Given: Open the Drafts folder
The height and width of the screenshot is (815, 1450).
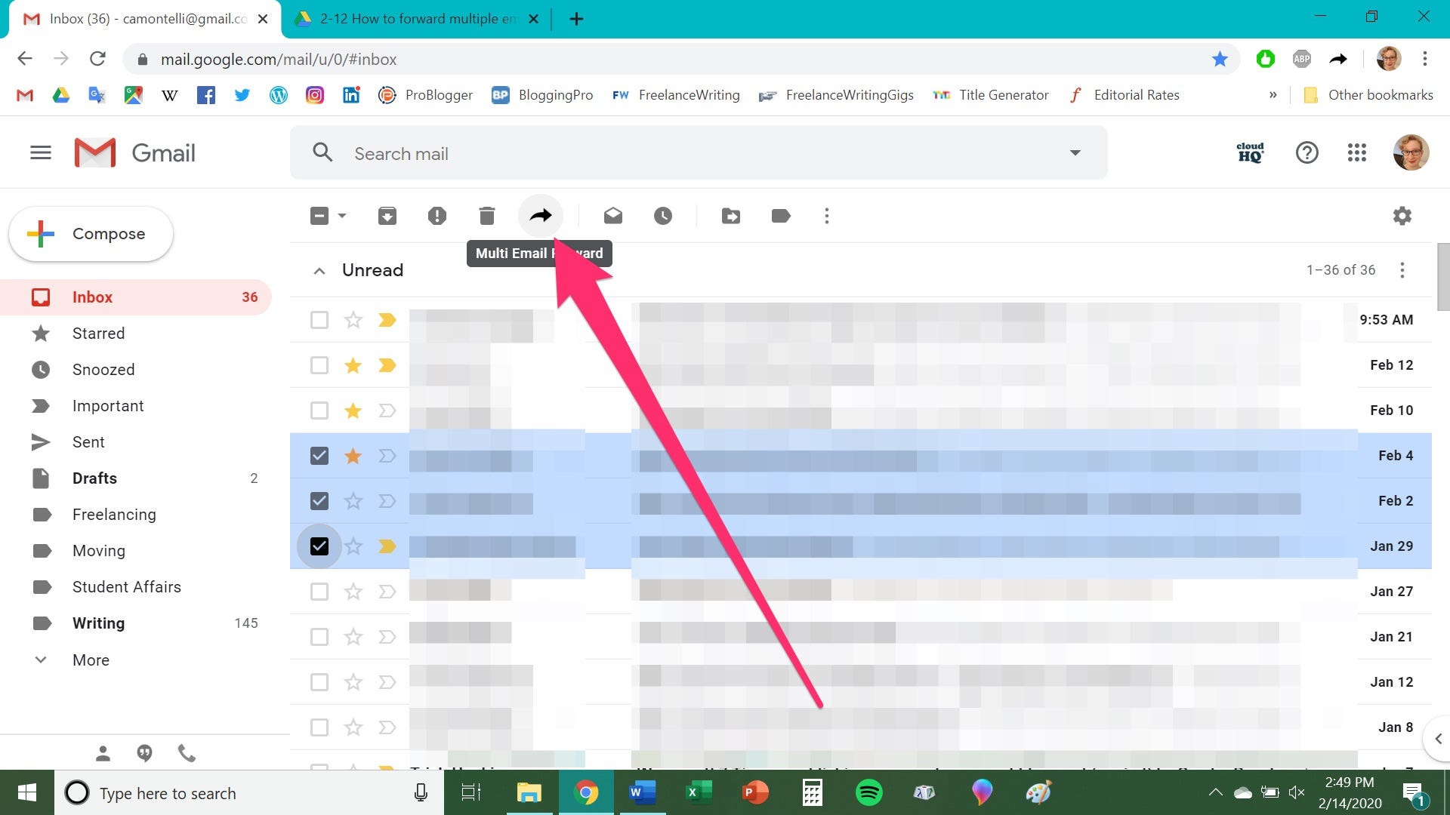Looking at the screenshot, I should (94, 478).
